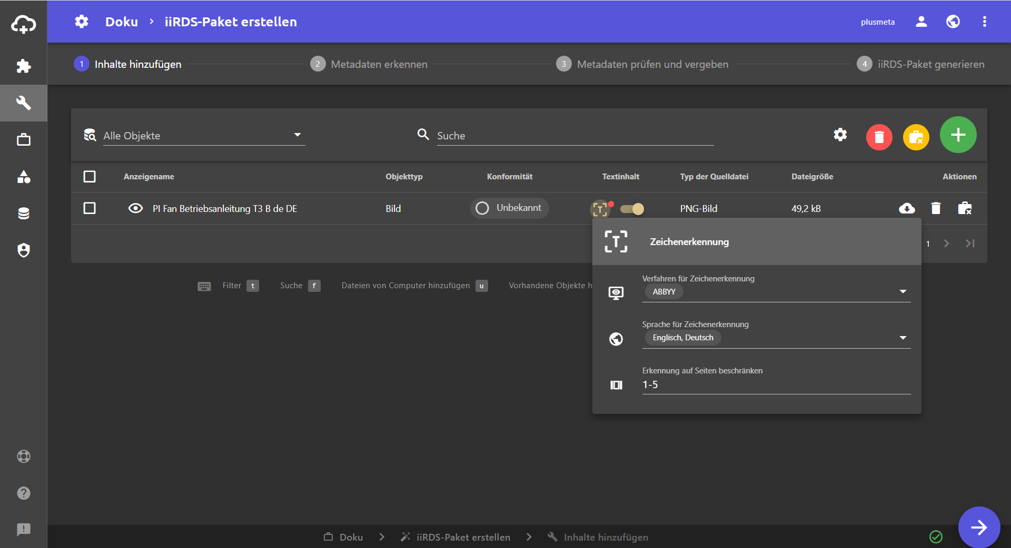Click the green check status icon
The width and height of the screenshot is (1011, 548).
point(936,536)
